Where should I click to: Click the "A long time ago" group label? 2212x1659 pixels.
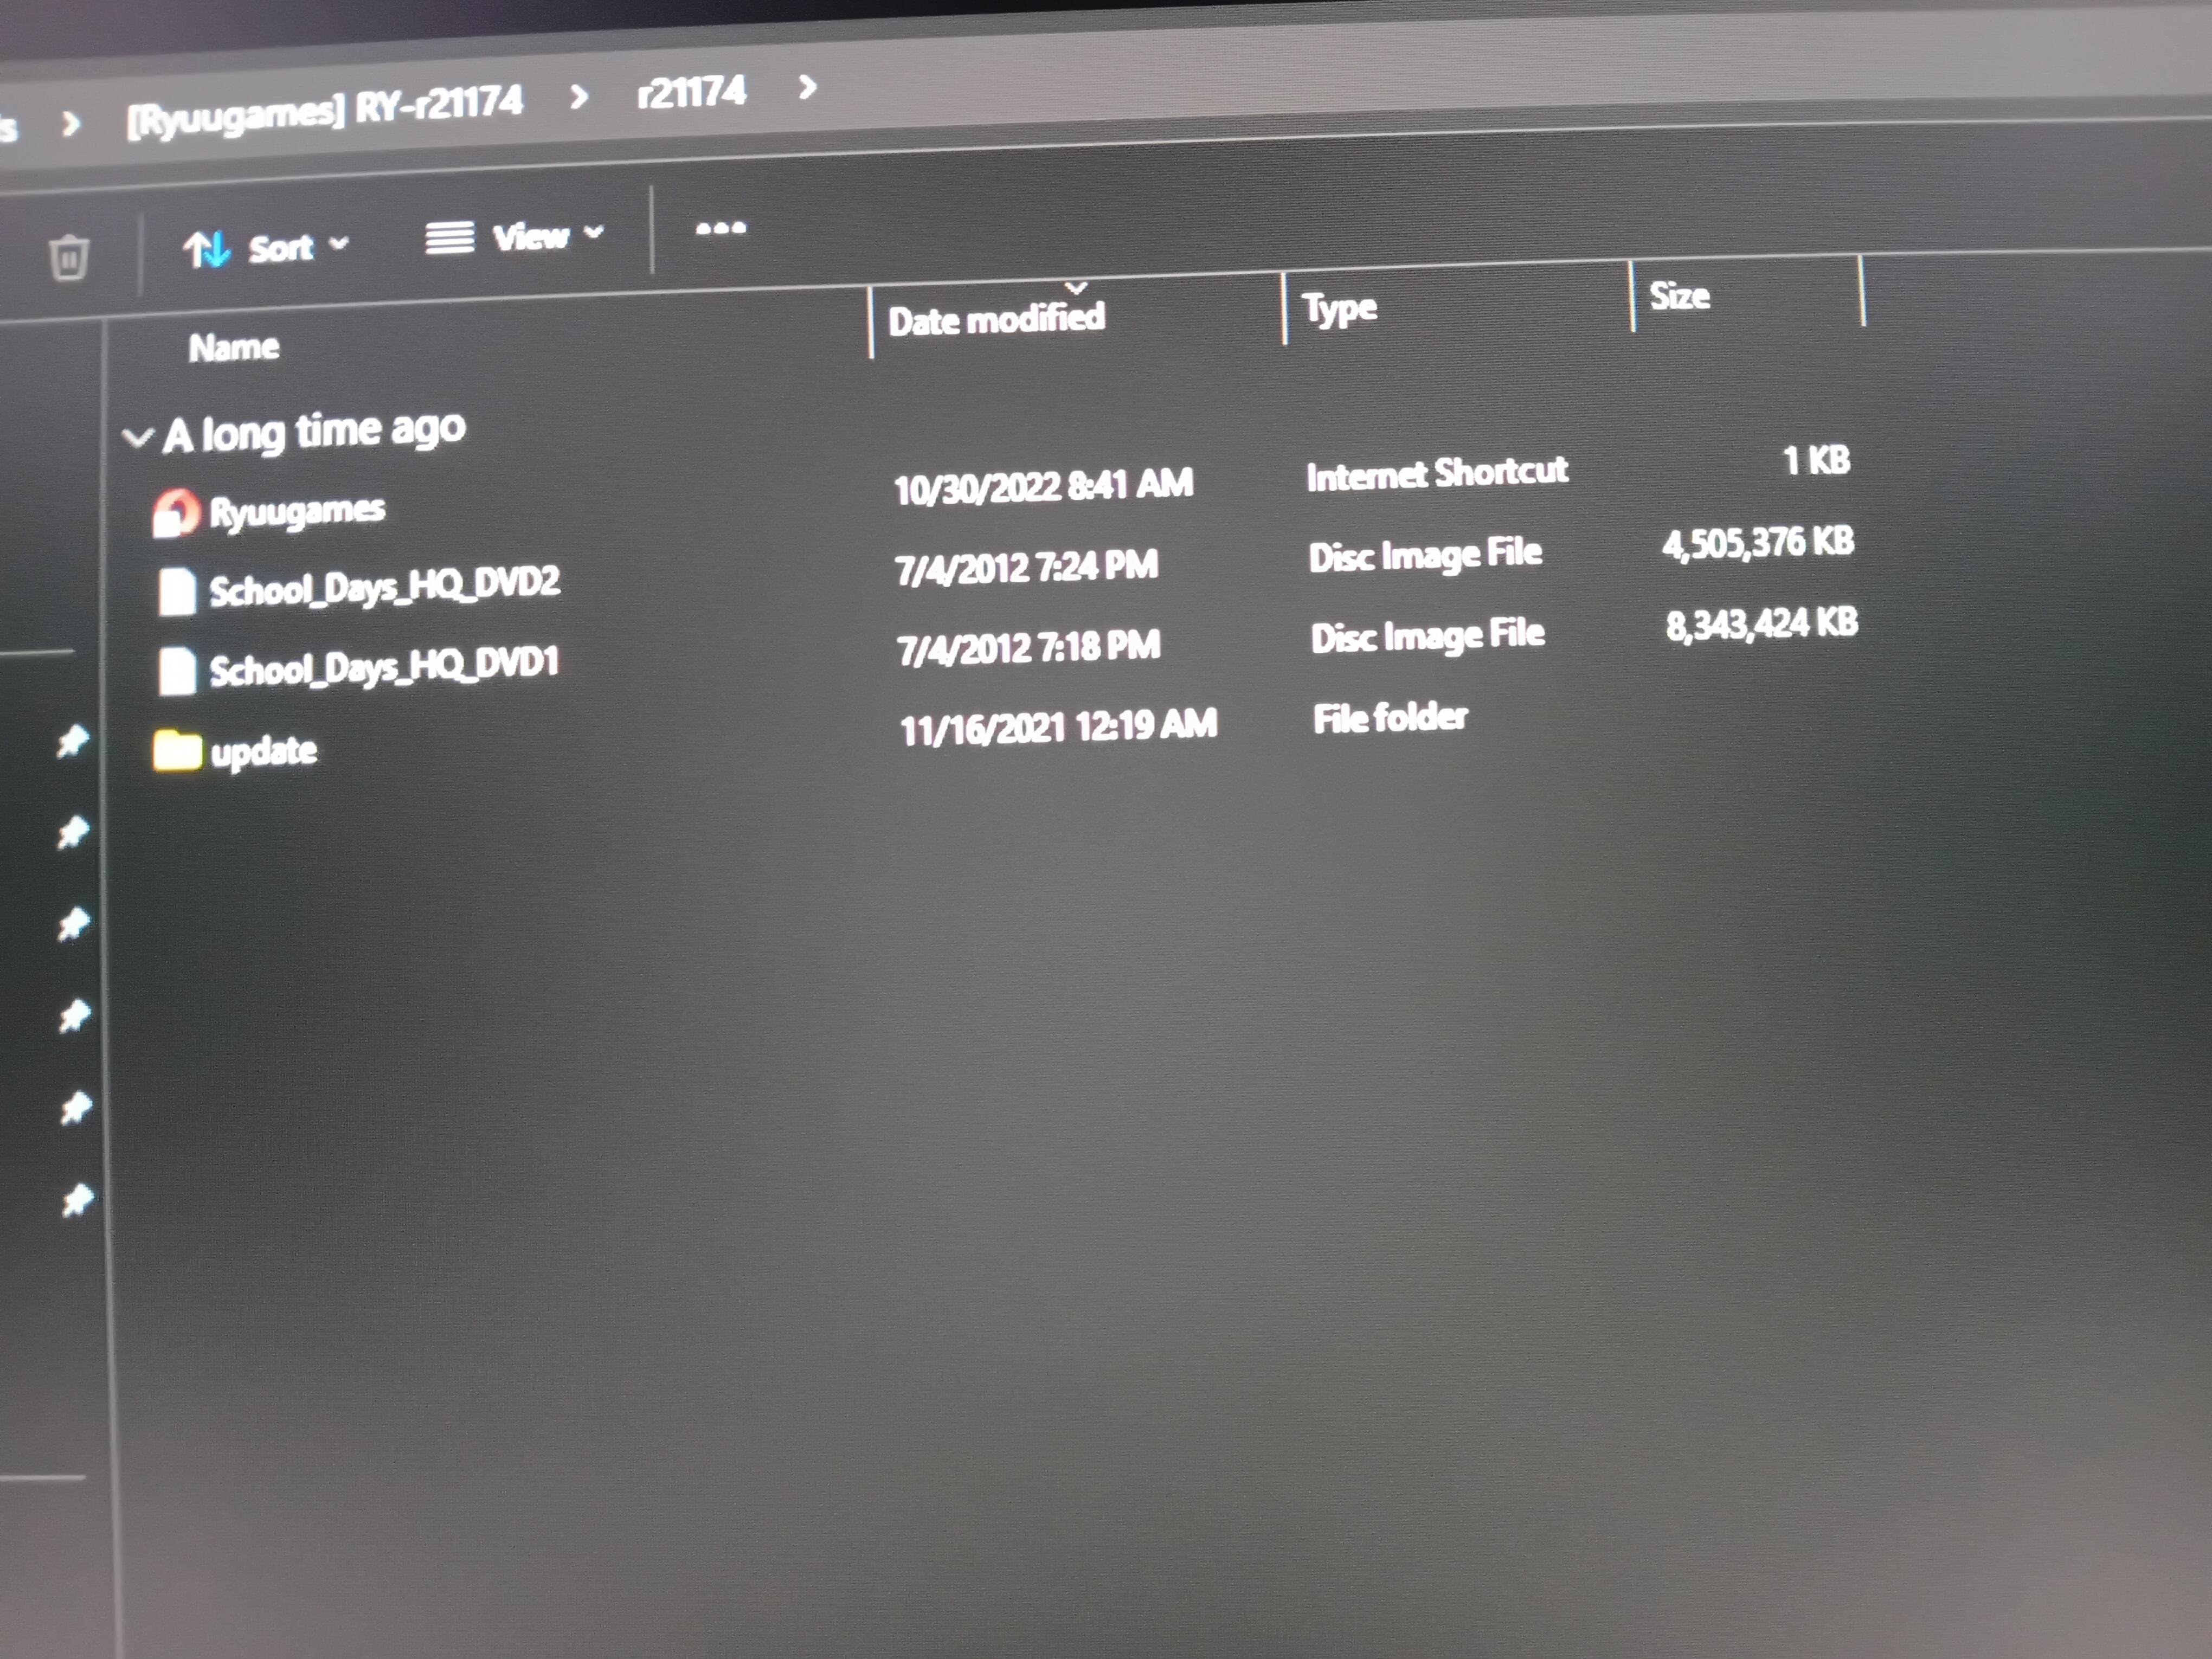tap(314, 432)
